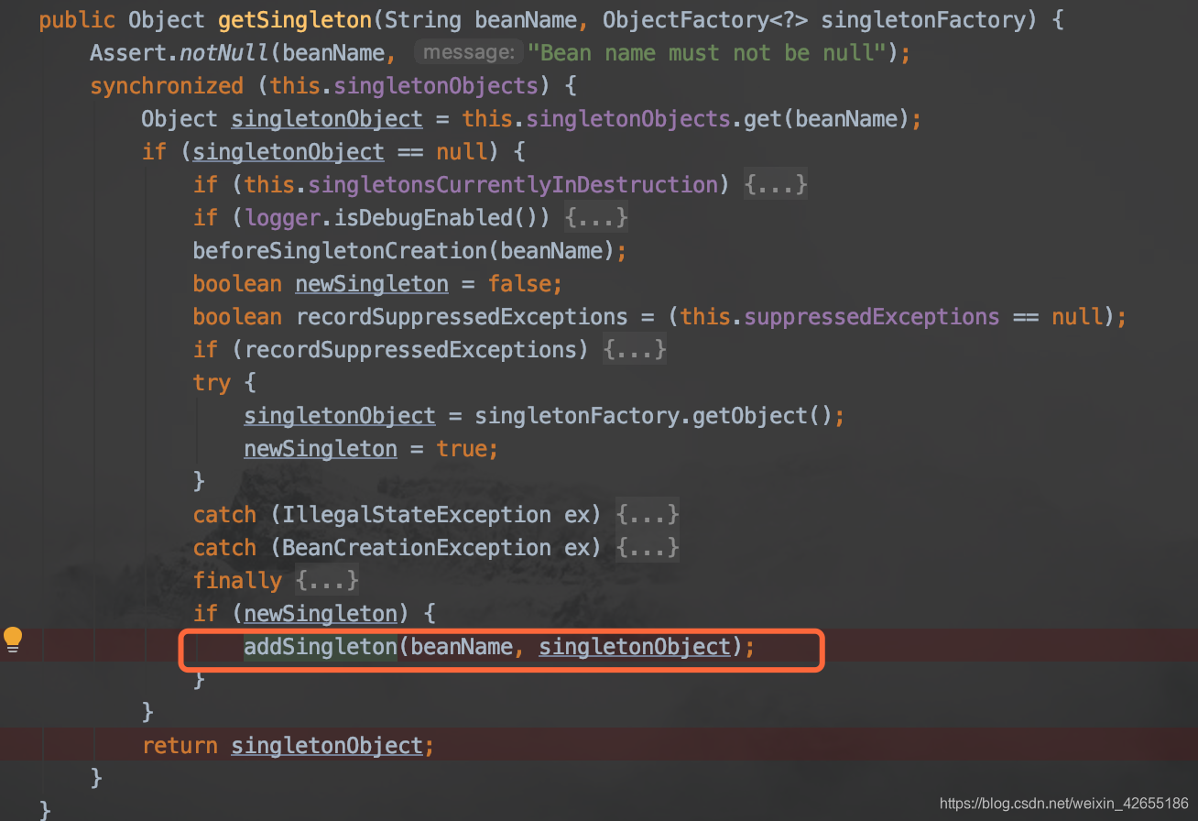This screenshot has width=1198, height=821.
Task: Click the yellow lightbulb quick-fix icon
Action: pyautogui.click(x=13, y=640)
